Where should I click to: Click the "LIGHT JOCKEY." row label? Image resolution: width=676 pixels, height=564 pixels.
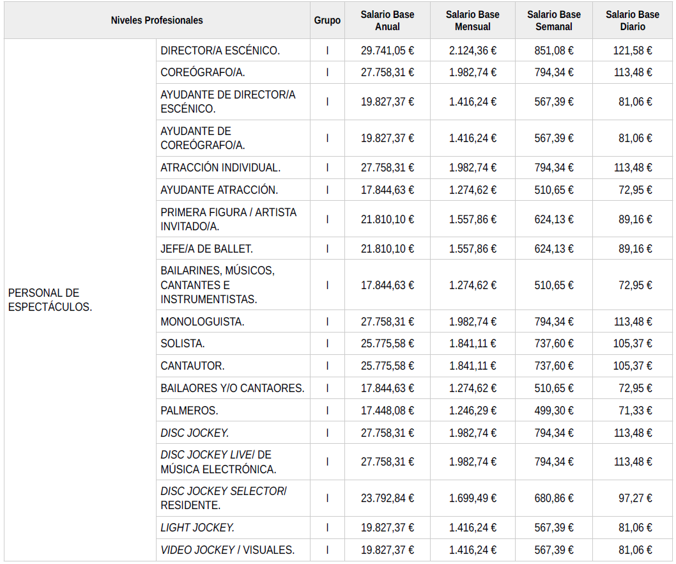tap(197, 528)
